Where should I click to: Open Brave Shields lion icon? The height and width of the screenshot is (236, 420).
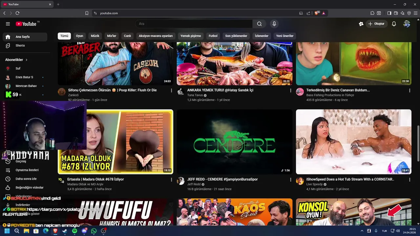(x=317, y=13)
